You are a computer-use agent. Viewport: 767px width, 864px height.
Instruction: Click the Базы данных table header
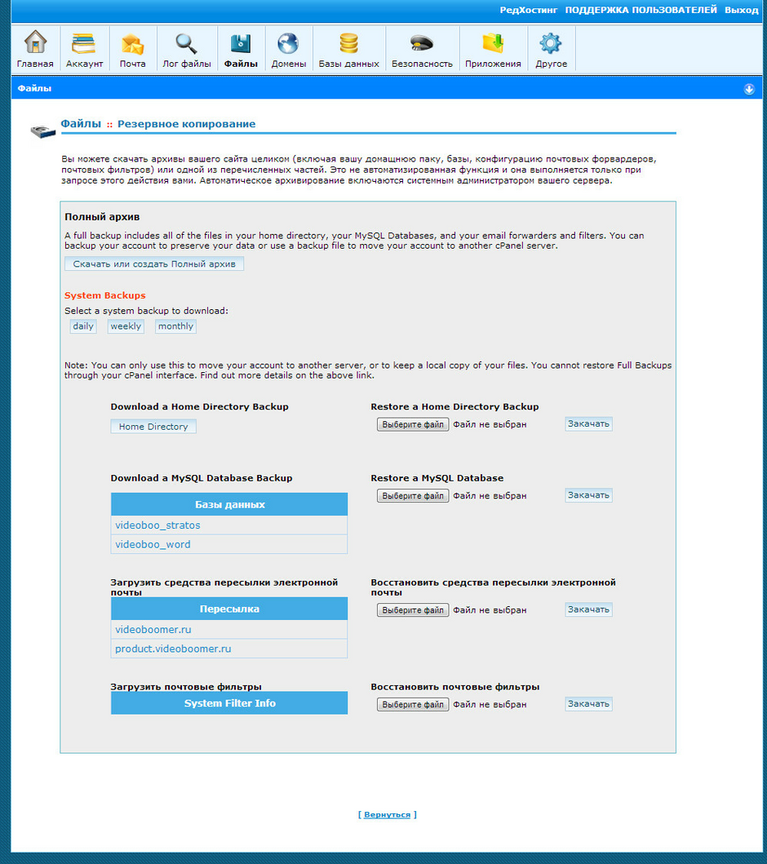(x=229, y=504)
